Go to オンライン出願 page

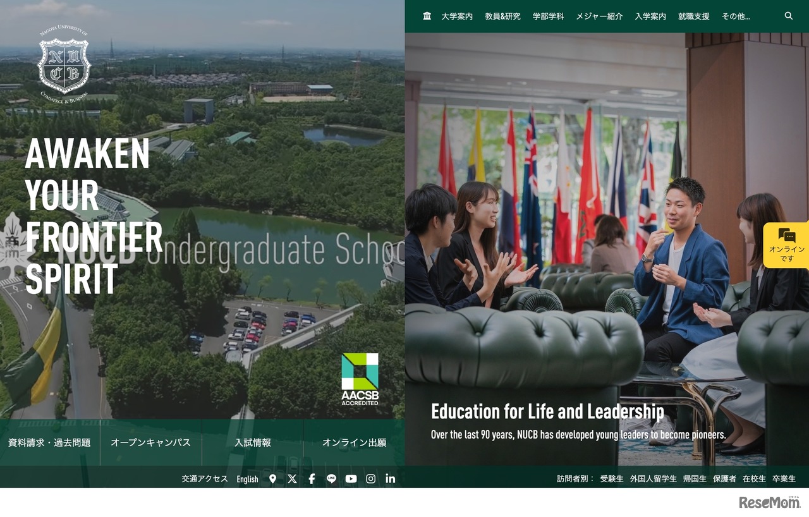click(354, 442)
